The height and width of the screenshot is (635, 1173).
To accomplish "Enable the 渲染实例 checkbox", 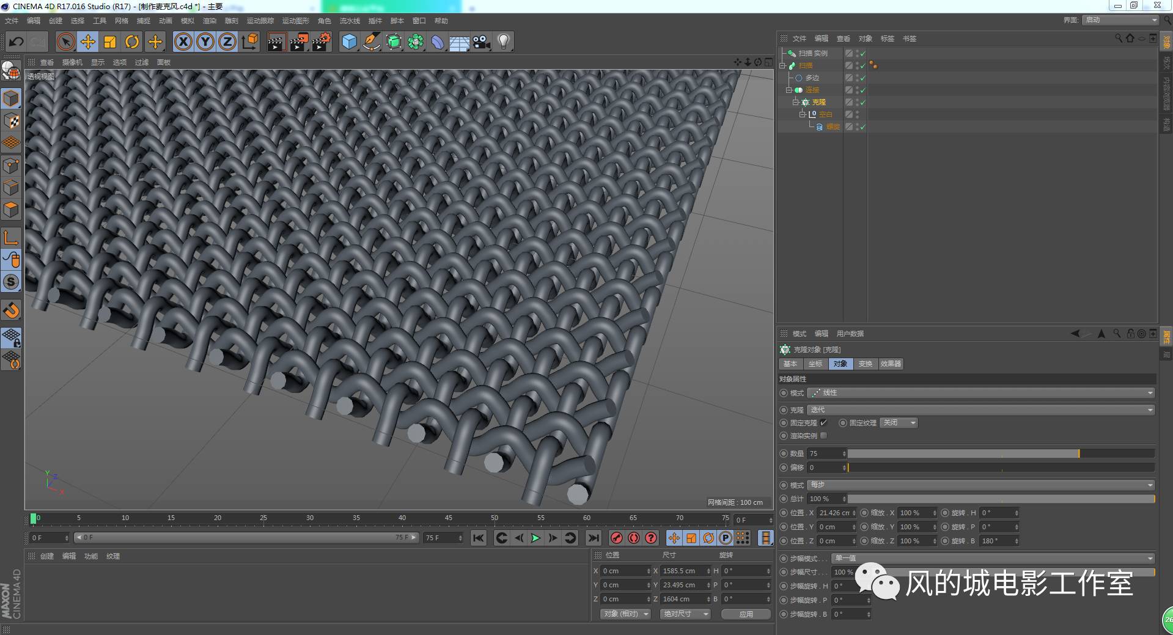I will pos(823,435).
